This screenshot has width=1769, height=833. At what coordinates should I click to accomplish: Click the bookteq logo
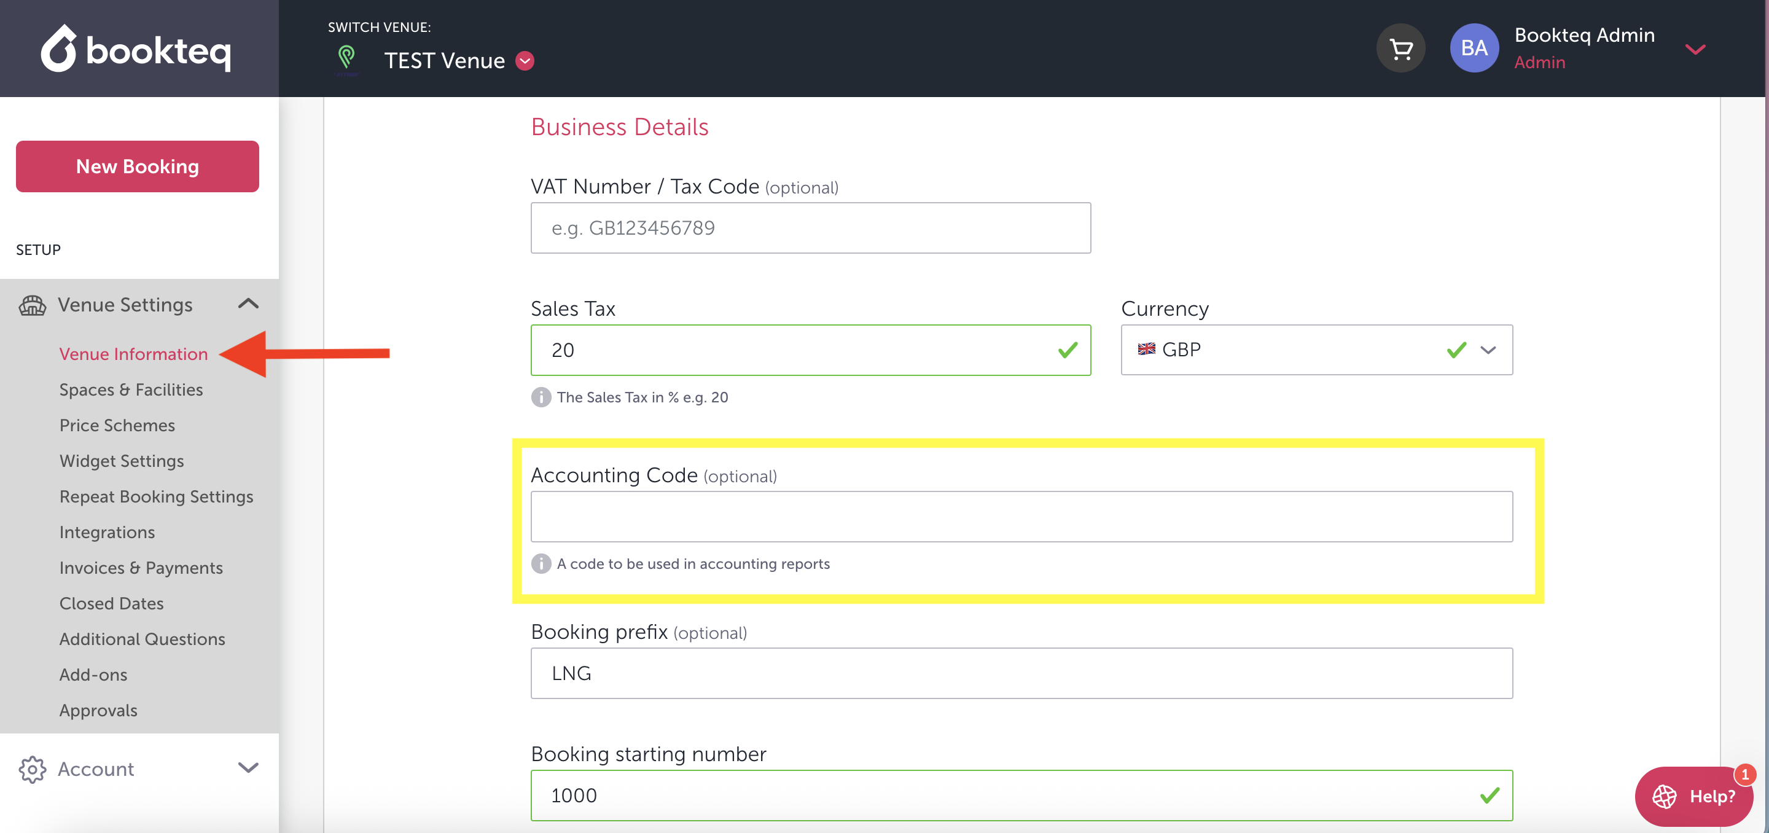click(135, 48)
